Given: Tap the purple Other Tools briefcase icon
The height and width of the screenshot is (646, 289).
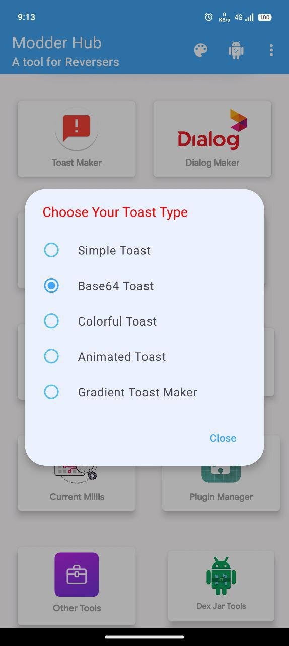Looking at the screenshot, I should point(77,574).
